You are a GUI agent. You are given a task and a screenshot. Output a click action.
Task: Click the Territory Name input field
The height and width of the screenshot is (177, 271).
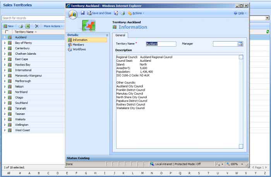click(161, 44)
